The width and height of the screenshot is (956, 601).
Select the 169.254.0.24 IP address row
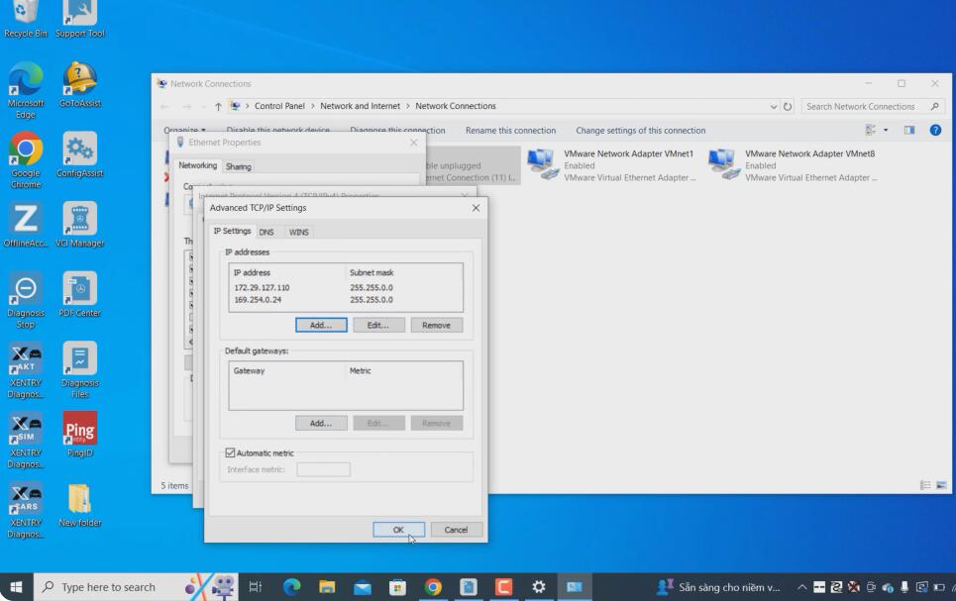[x=346, y=300]
